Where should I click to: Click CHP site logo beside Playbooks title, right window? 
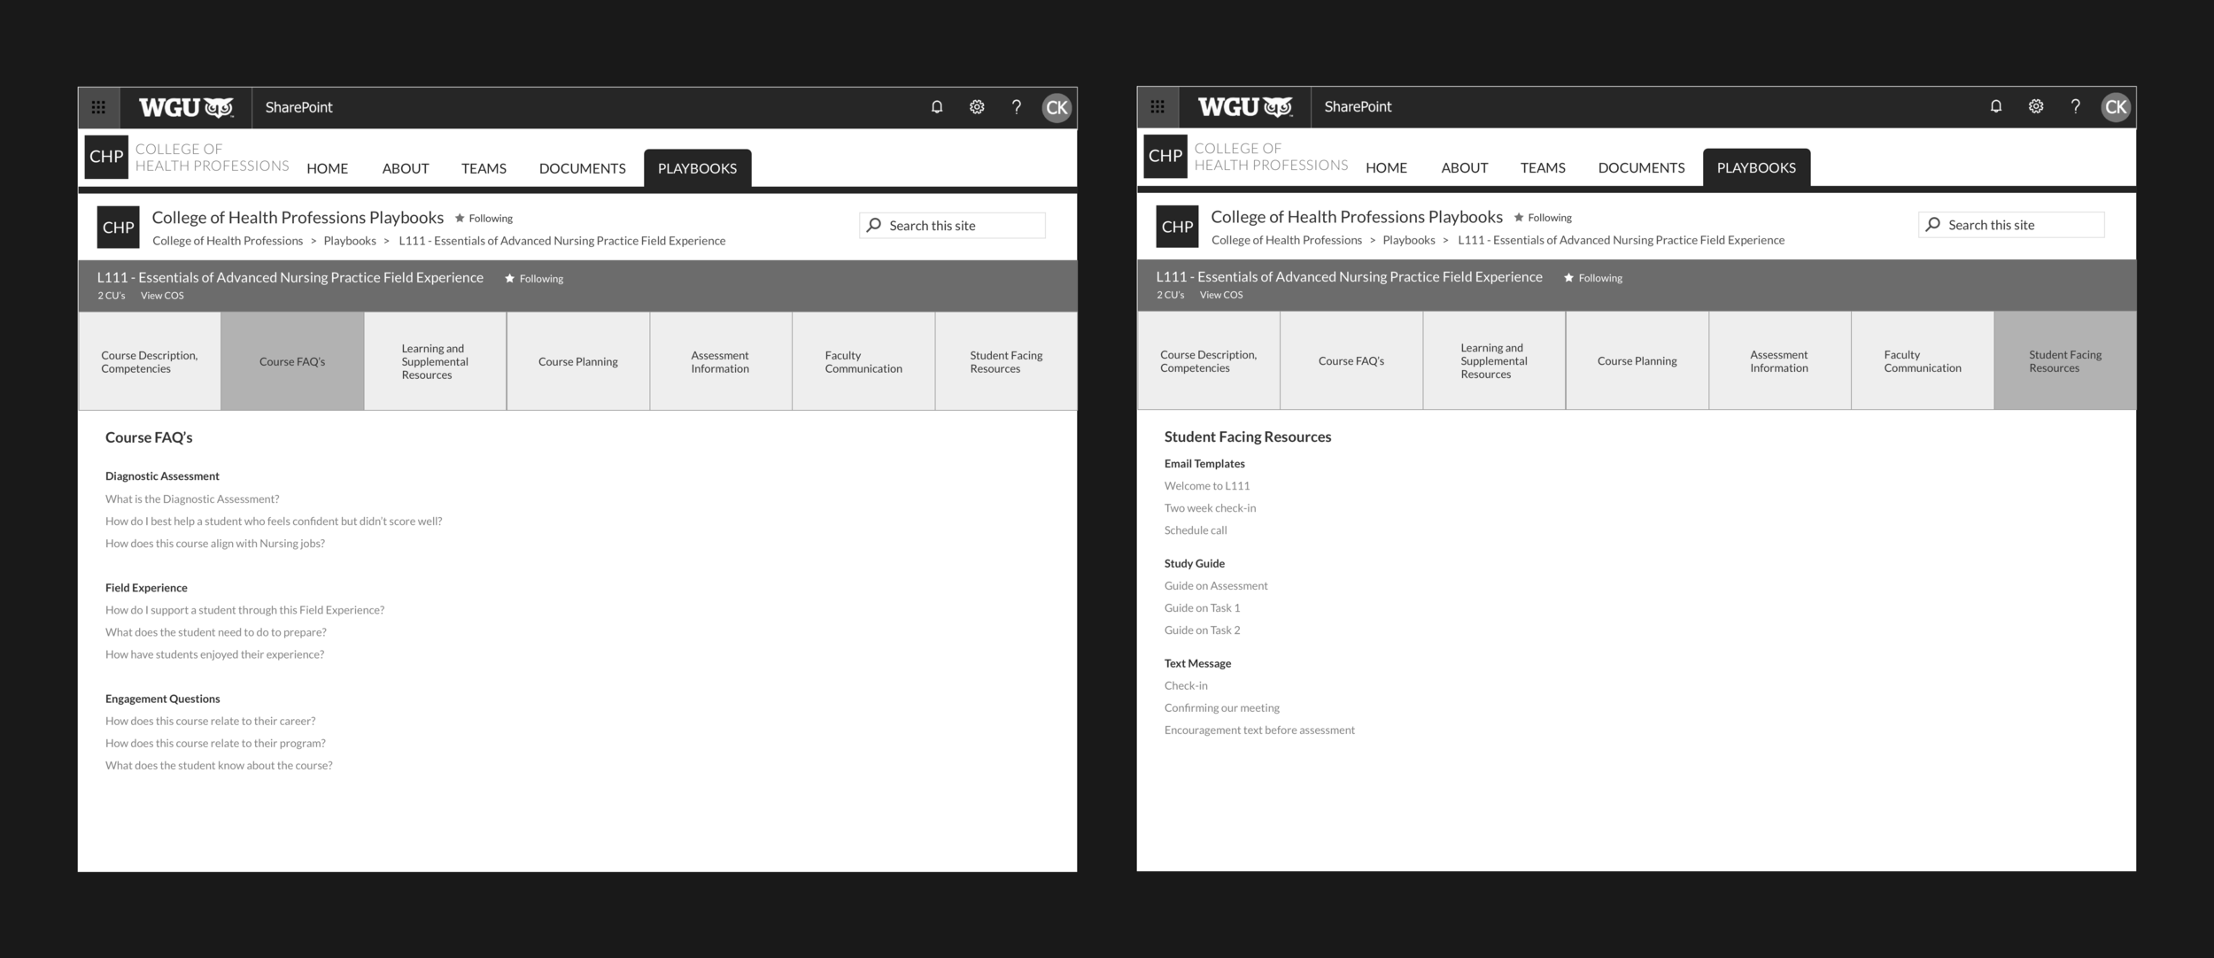point(1177,227)
